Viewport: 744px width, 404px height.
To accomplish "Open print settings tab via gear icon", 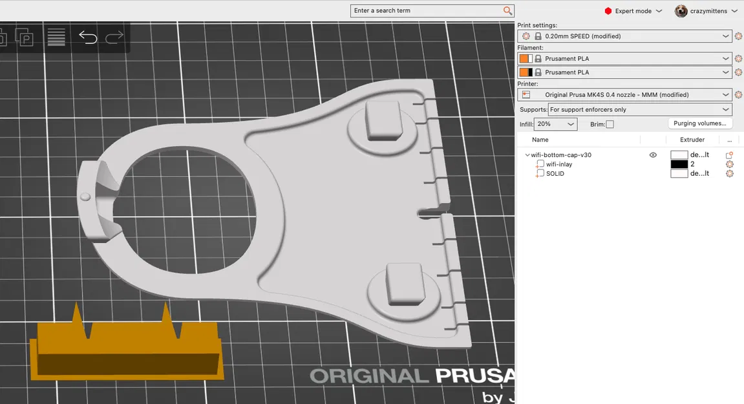I will point(738,36).
